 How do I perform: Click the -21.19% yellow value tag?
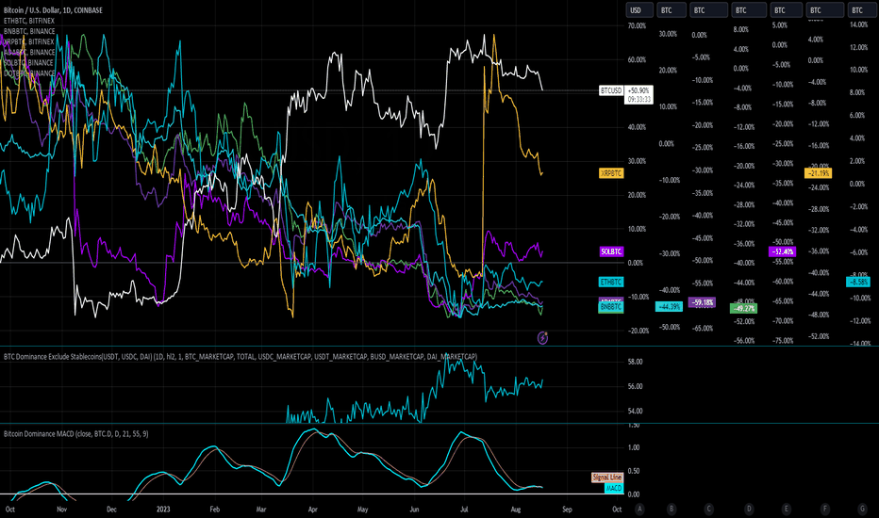pyautogui.click(x=819, y=173)
